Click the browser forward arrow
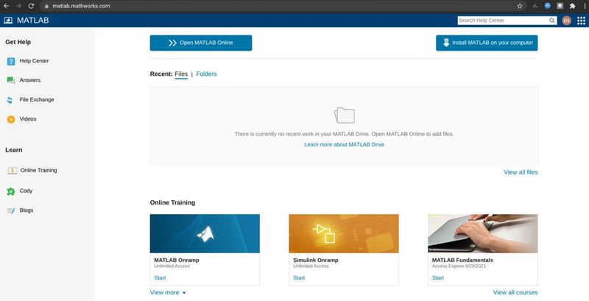The image size is (589, 301). (18, 6)
